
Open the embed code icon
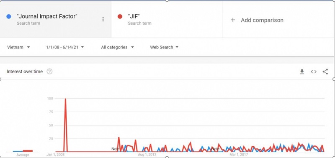point(313,72)
